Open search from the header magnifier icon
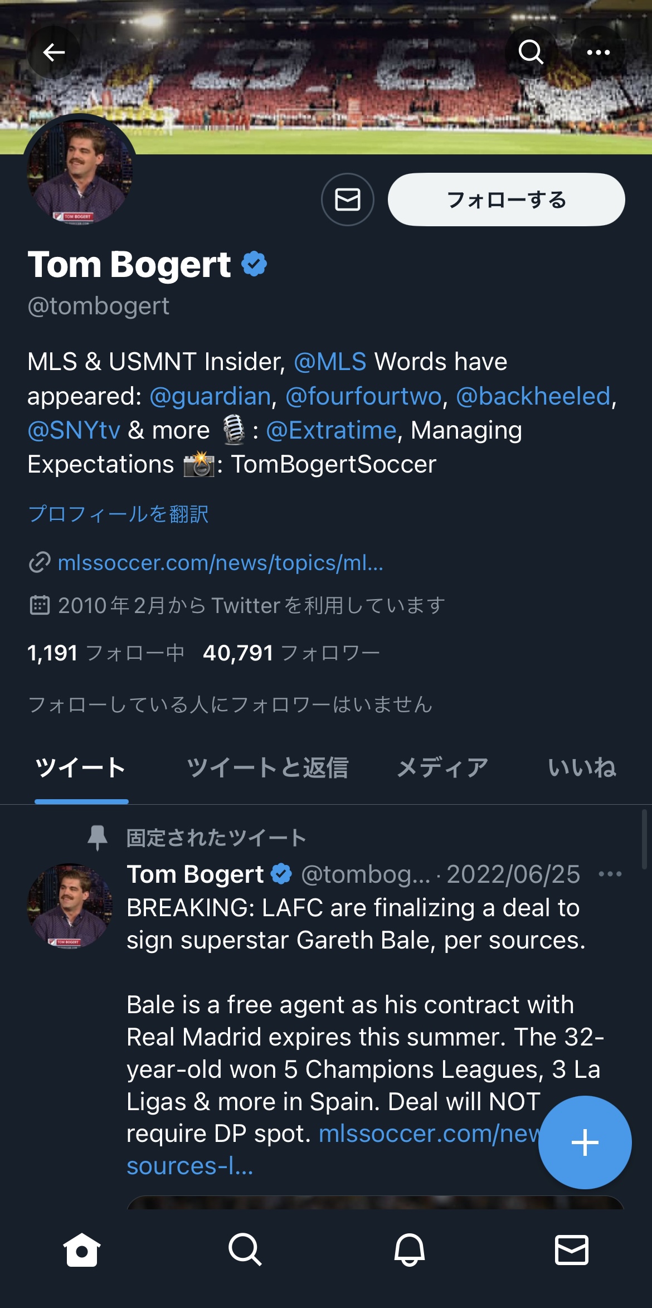 530,53
